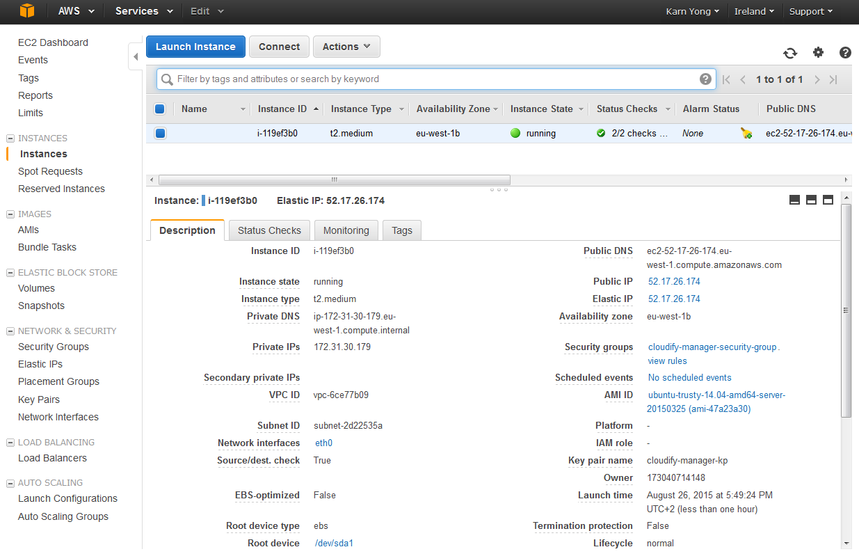Open the Actions dropdown button
859x554 pixels.
[346, 47]
